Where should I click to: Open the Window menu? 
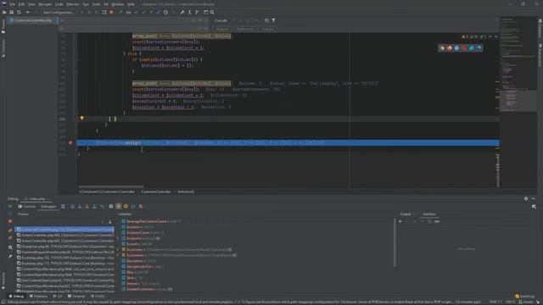tap(118, 4)
